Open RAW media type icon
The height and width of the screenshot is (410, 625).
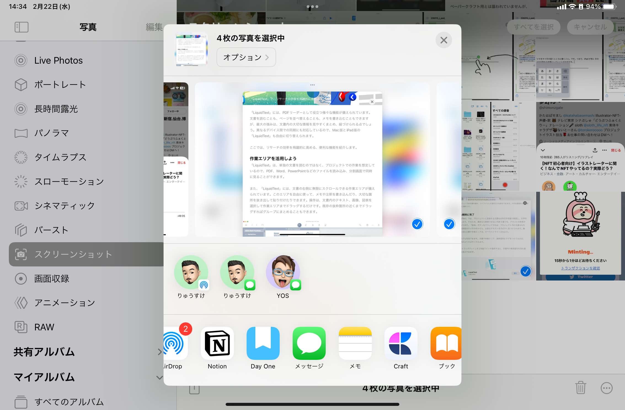click(x=21, y=327)
